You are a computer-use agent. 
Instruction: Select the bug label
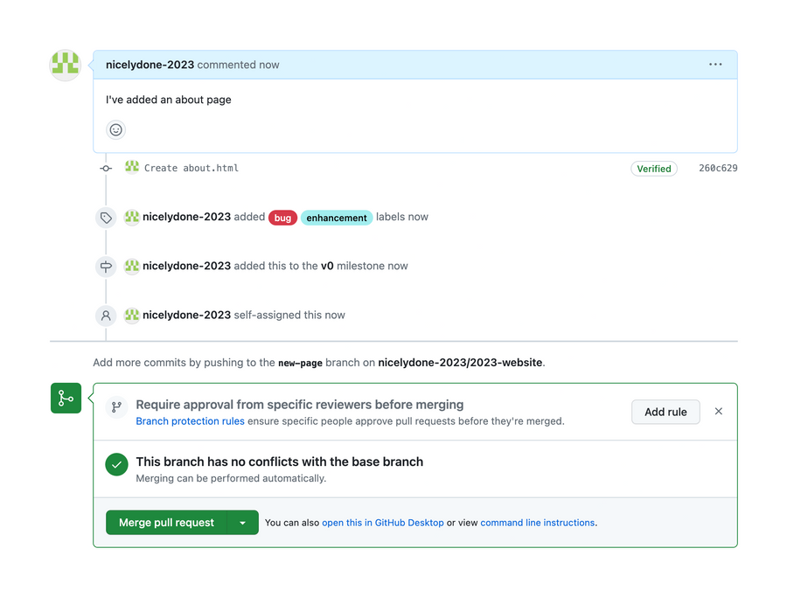[x=282, y=217]
